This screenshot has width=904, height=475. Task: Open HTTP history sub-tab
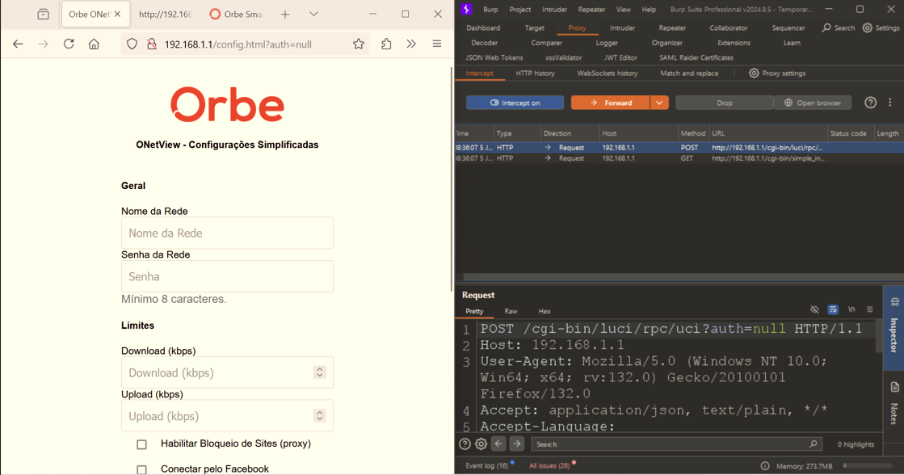[535, 74]
